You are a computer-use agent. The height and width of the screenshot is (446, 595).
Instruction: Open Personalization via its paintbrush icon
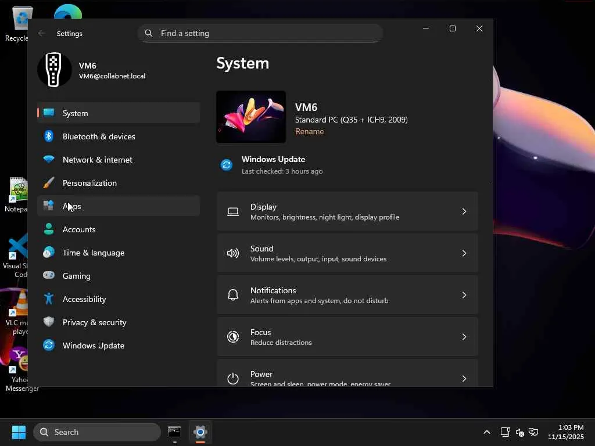[49, 182]
